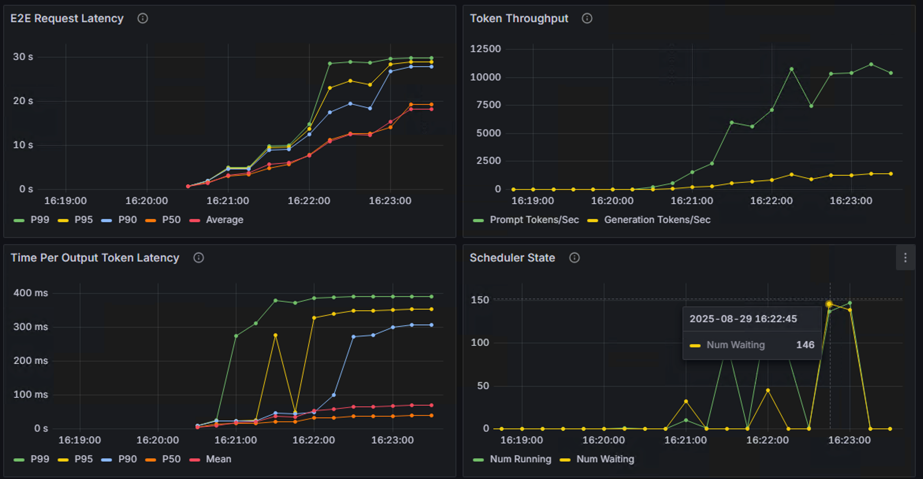923x479 pixels.
Task: Open the E2E Request Latency panel title menu
Action: pyautogui.click(x=67, y=18)
